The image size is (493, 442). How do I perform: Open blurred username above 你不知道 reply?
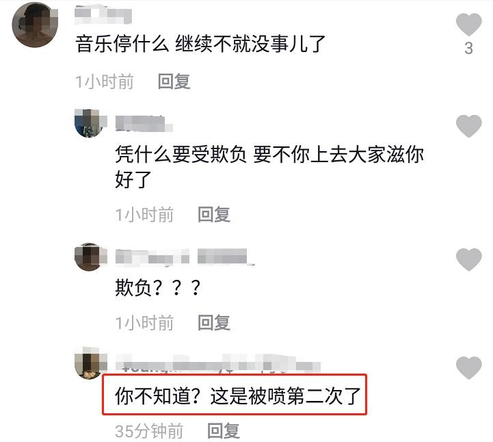(x=218, y=364)
